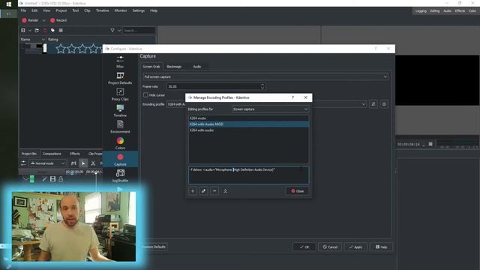480x270 pixels.
Task: Click the red delete clip icon in Project Bin
Action: (x=45, y=30)
